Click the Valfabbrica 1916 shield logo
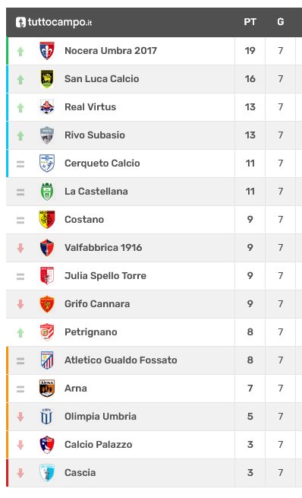Screen dimensions: 302x498 (47, 248)
